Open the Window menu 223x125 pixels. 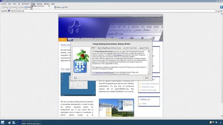point(47,4)
